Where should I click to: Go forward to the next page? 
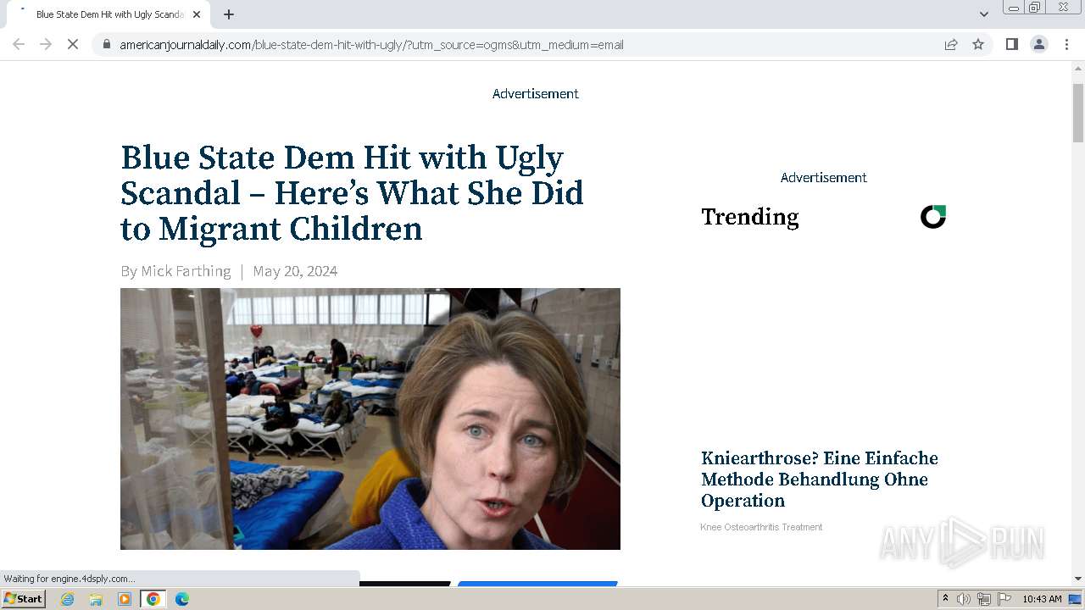tap(46, 44)
